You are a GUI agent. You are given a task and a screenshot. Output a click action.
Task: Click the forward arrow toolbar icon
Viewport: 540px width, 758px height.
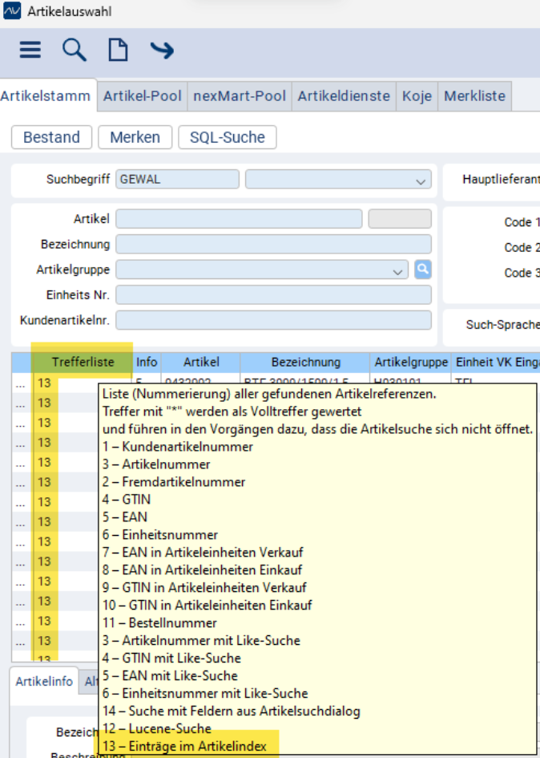tap(162, 51)
